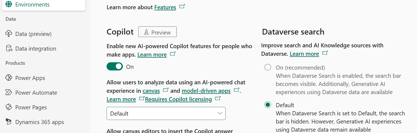Click the Power Pages icon in sidebar
The width and height of the screenshot is (417, 133).
coord(9,107)
